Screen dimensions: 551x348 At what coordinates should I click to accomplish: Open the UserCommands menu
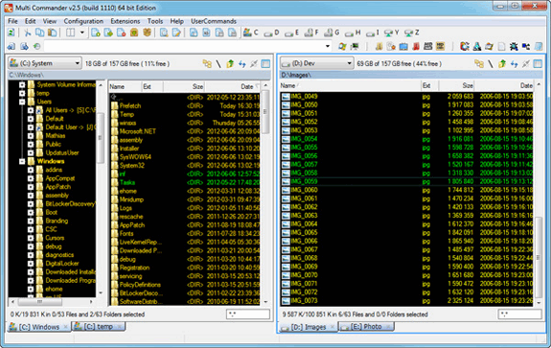[x=214, y=21]
